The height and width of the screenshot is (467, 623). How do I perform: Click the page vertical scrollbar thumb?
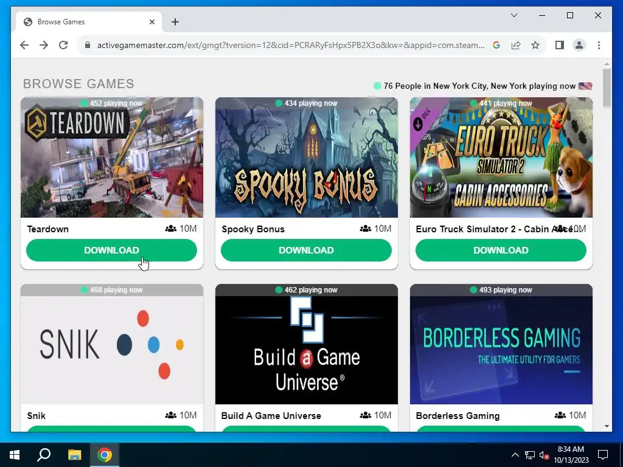pyautogui.click(x=607, y=88)
